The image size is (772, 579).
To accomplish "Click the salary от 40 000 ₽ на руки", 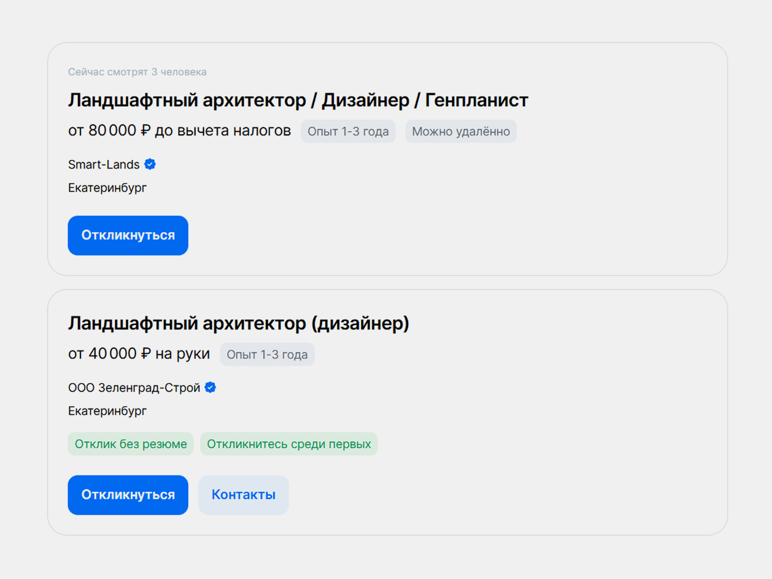I will [139, 354].
